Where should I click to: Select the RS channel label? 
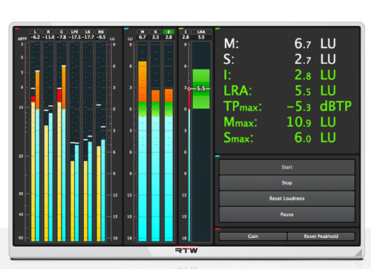pos(101,32)
